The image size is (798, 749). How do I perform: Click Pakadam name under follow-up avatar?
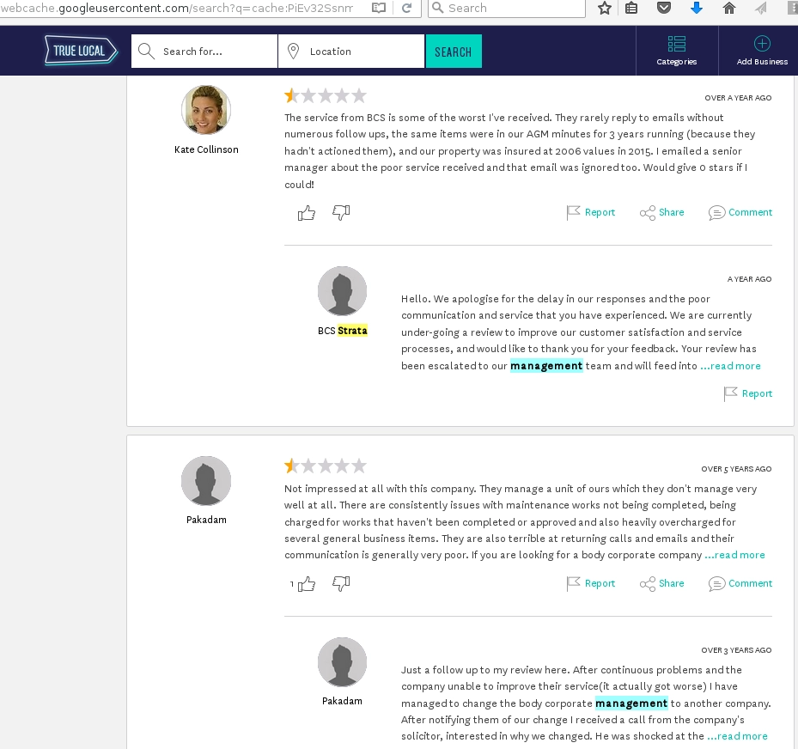pos(342,701)
